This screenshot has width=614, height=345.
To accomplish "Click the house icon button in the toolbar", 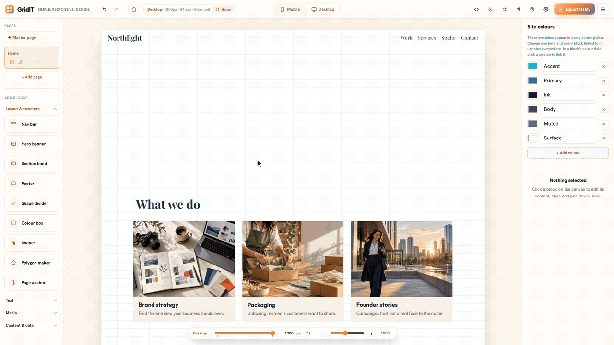I will [134, 9].
